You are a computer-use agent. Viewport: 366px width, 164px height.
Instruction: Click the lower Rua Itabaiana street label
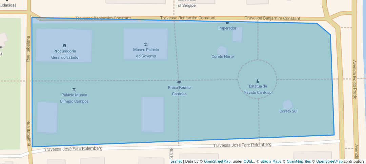29,133
